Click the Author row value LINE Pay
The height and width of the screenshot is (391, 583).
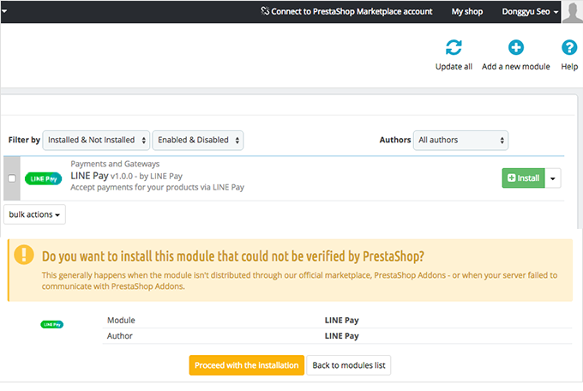coord(342,336)
